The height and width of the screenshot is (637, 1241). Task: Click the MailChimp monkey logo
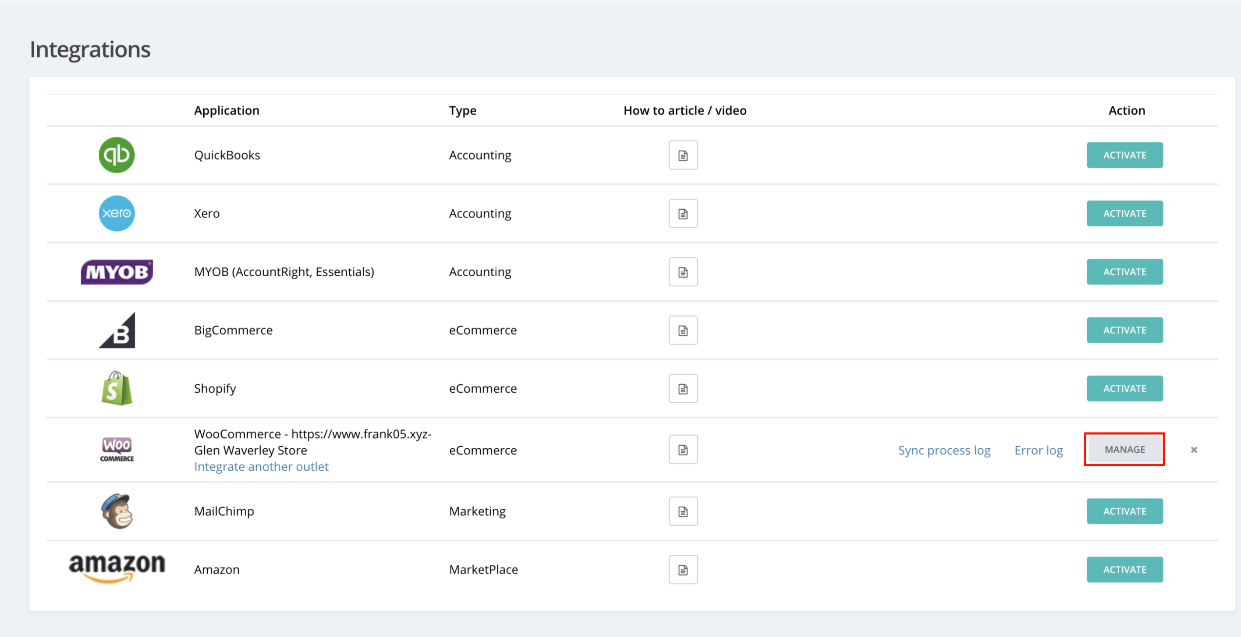coord(117,511)
